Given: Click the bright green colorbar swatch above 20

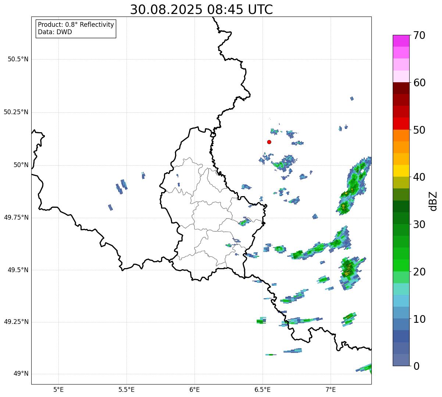Looking at the screenshot, I should pyautogui.click(x=401, y=265).
